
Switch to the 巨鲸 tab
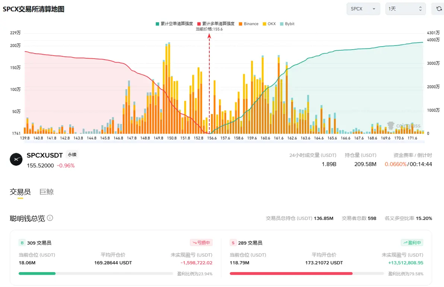coord(47,192)
